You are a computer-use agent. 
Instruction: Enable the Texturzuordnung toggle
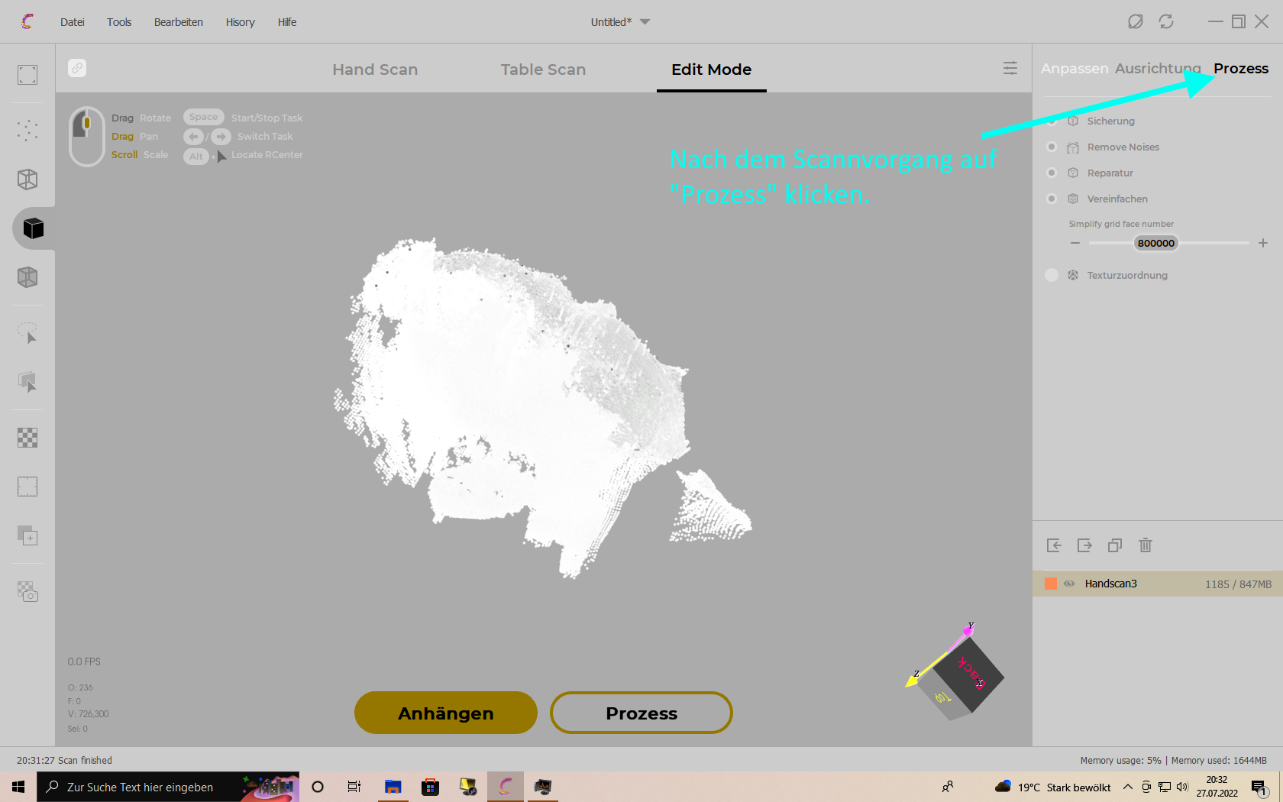coord(1052,275)
